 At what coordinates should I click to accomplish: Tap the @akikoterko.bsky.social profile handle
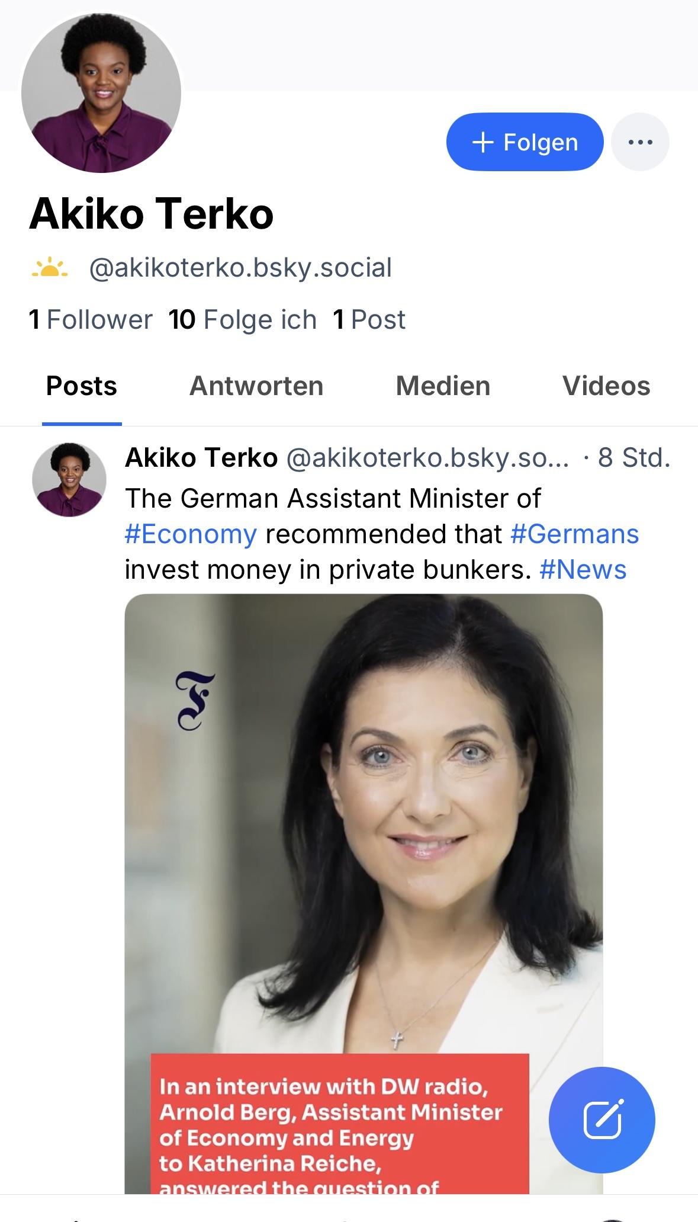click(240, 268)
